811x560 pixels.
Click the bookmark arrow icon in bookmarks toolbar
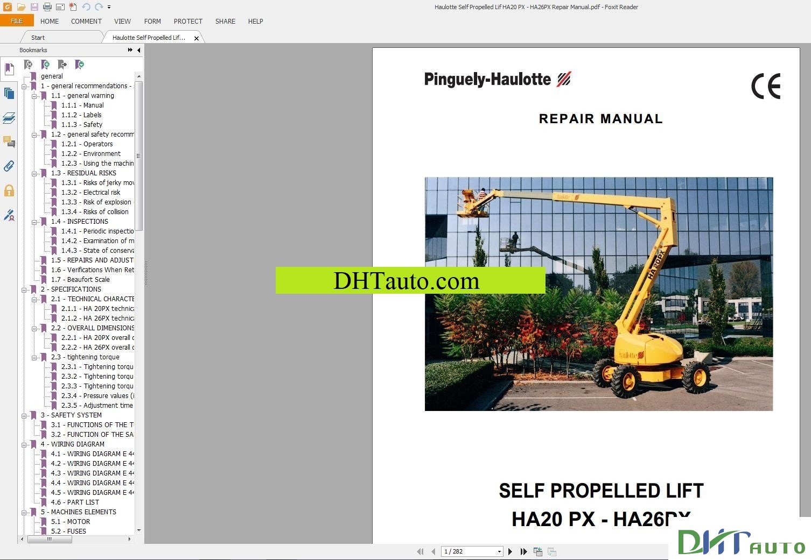[x=62, y=65]
